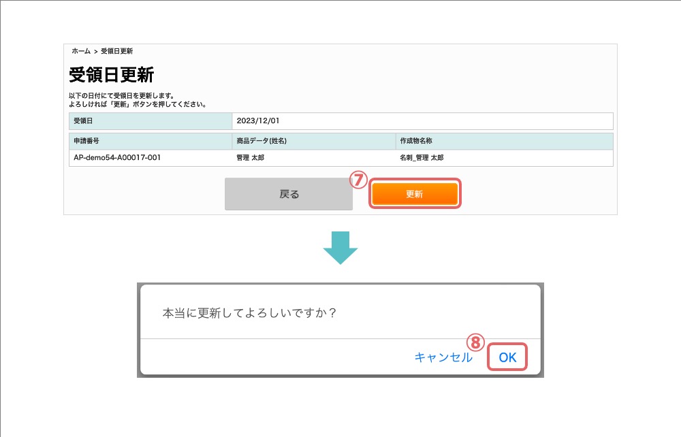
Task: Click the dialog message 本当に更新してよろしいですか？
Action: (x=249, y=313)
